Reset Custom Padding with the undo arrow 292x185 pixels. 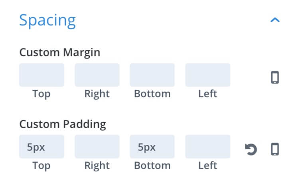point(251,149)
